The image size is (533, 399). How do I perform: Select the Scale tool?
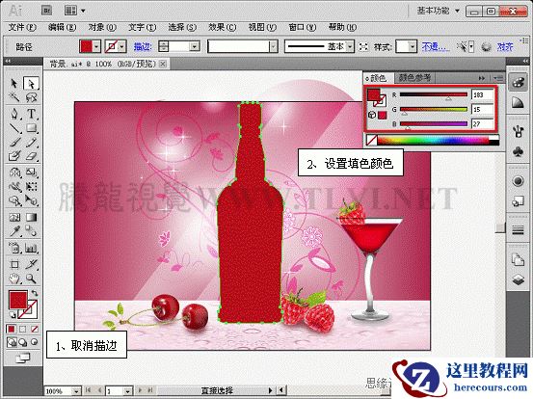[x=31, y=173]
